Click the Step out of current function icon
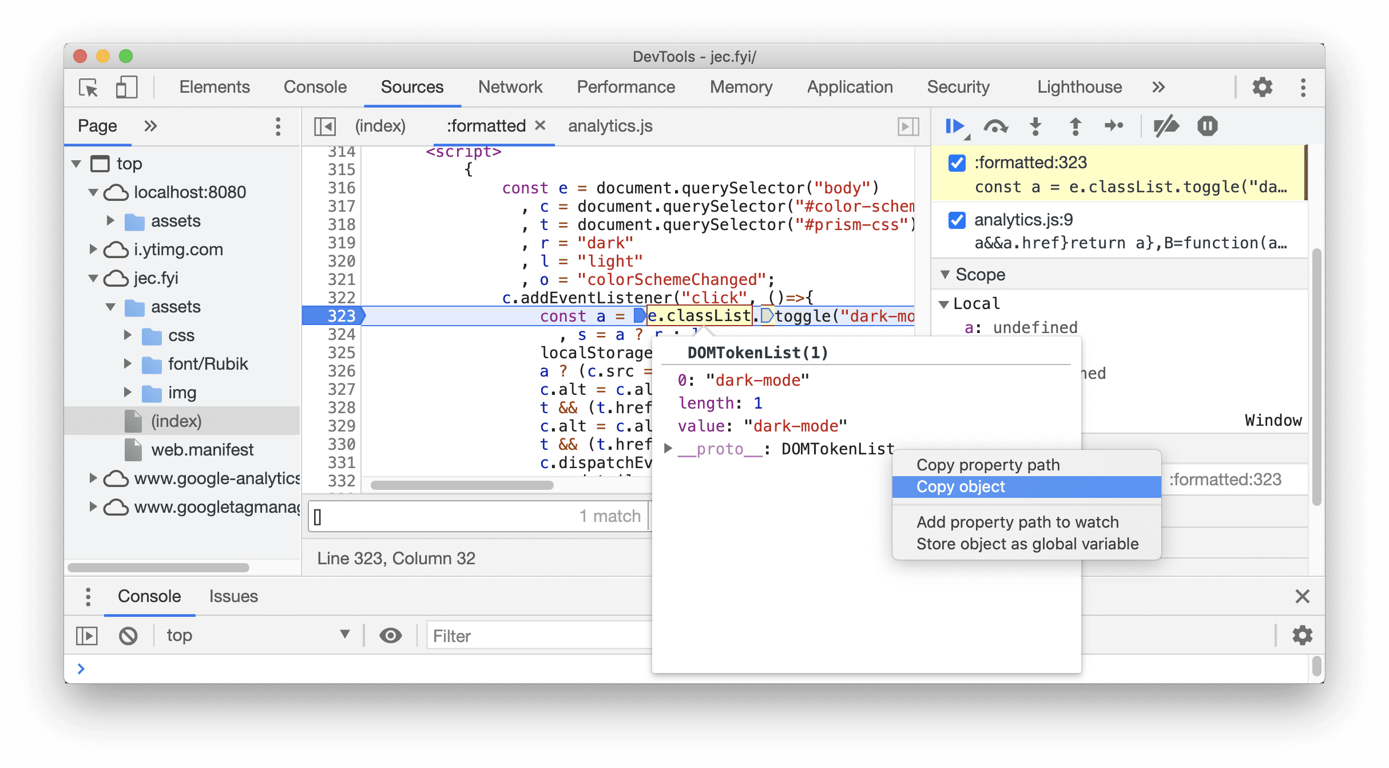The image size is (1389, 768). click(x=1077, y=126)
